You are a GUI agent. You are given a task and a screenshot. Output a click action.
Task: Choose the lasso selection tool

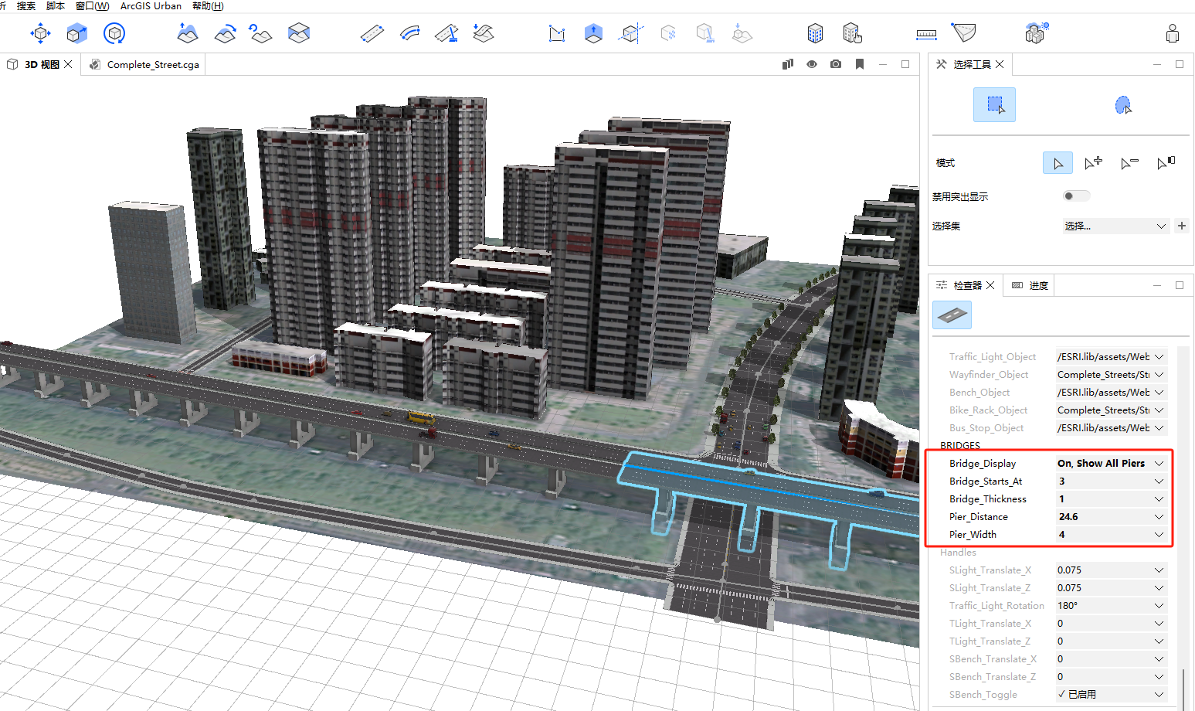point(1123,105)
